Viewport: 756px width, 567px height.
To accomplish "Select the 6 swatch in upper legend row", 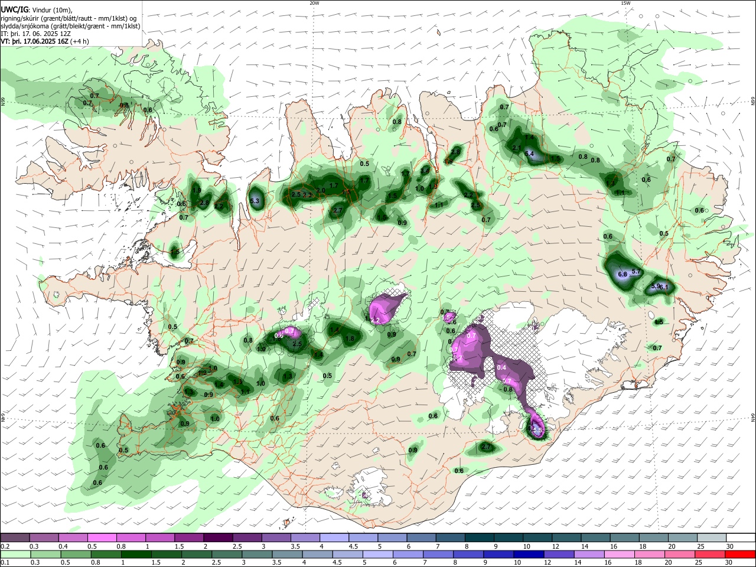I will coord(421,537).
